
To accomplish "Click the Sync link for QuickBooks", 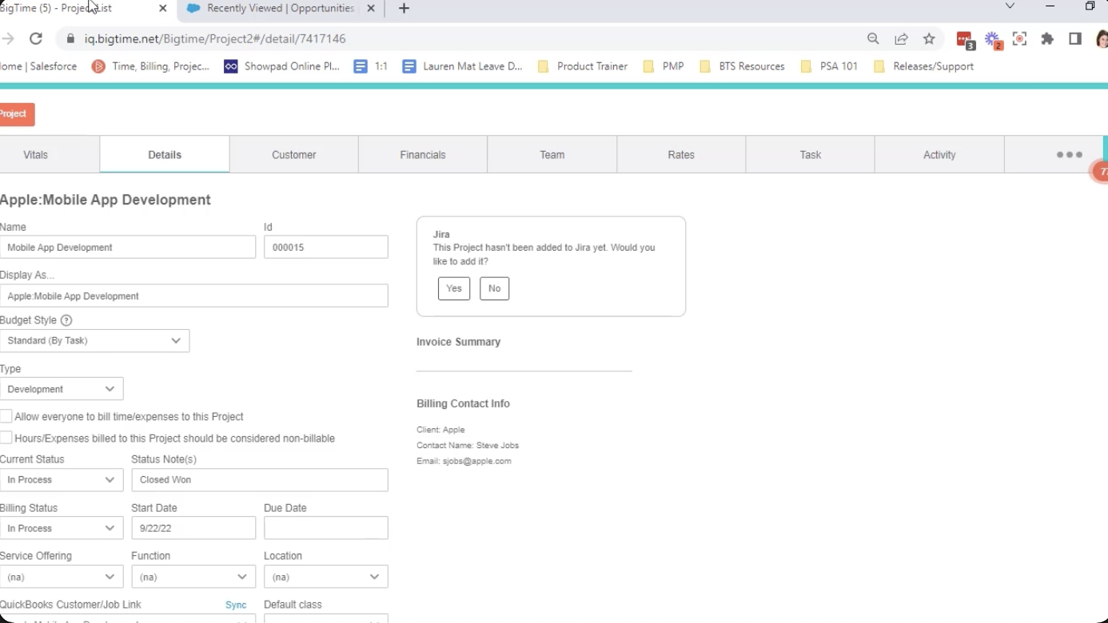I will click(x=236, y=605).
